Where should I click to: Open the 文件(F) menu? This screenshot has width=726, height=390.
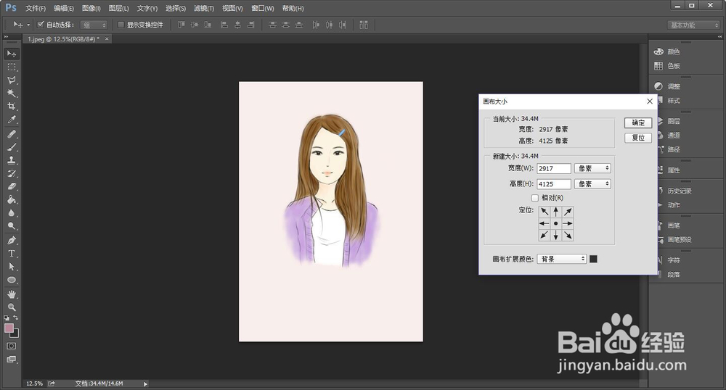pyautogui.click(x=36, y=8)
